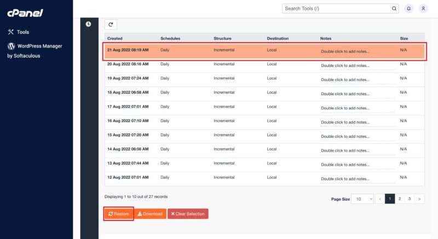Viewport: 438px width, 239px height.
Task: Click the Restore button
Action: [118, 214]
